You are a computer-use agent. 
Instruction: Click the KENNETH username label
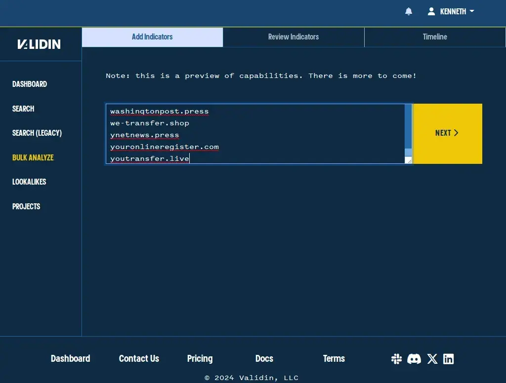point(453,12)
